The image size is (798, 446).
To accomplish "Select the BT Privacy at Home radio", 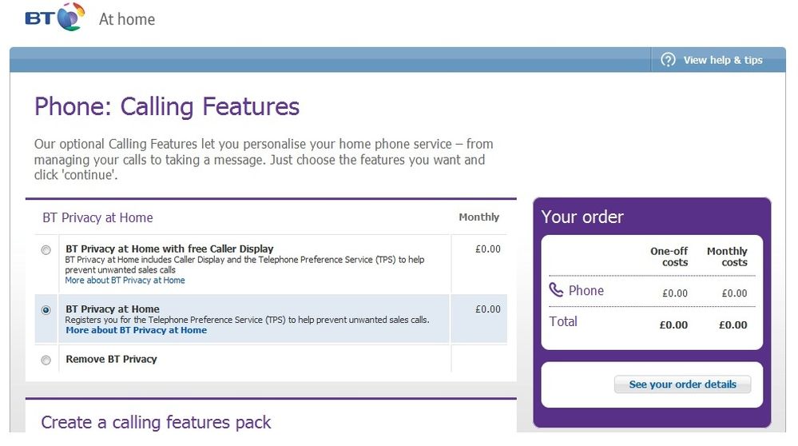I will tap(46, 310).
